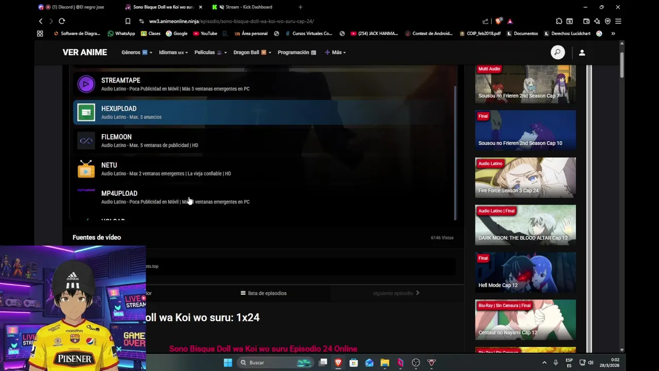
Task: Open a new browser tab
Action: [x=300, y=7]
